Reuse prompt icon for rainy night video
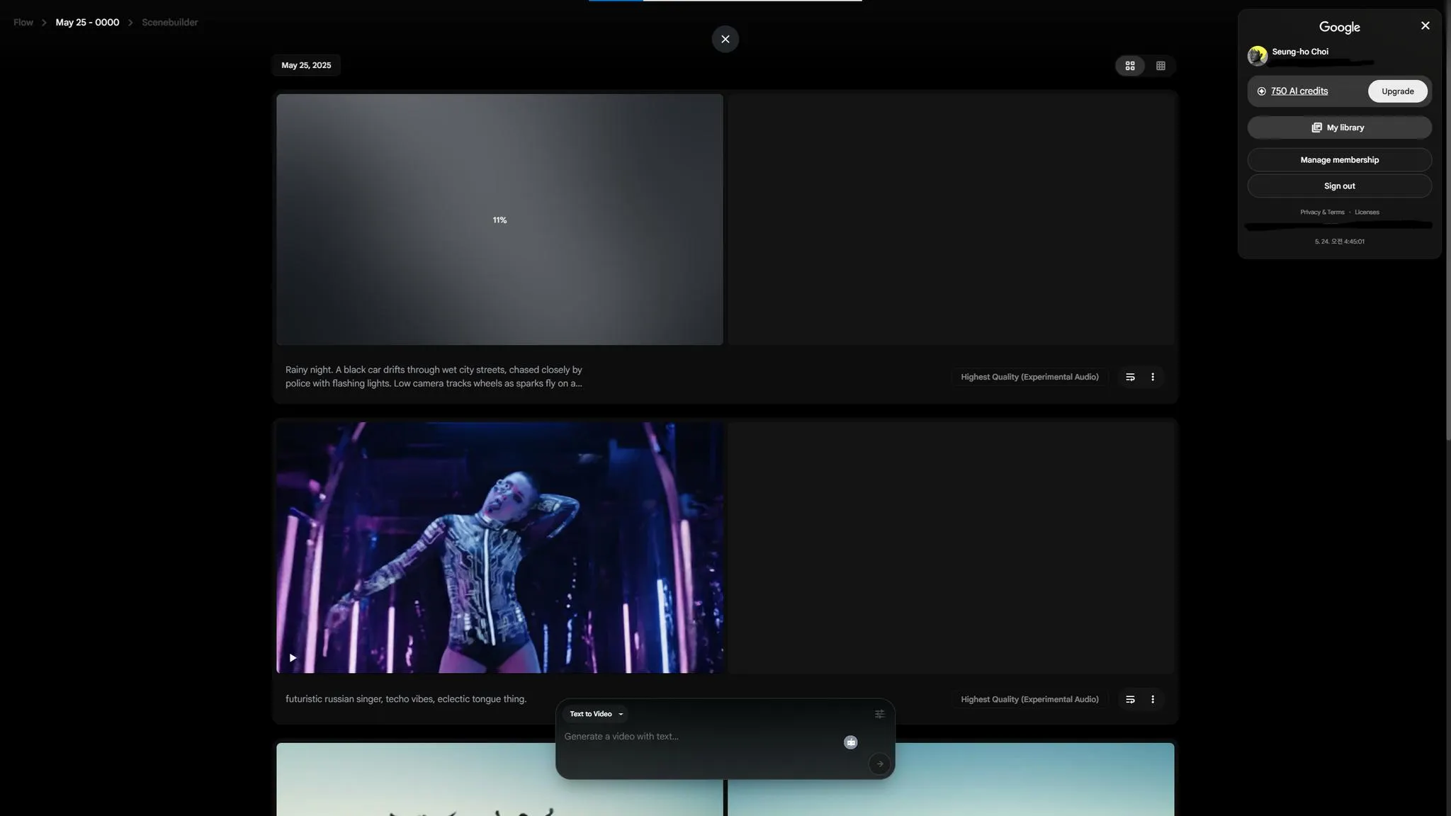The width and height of the screenshot is (1451, 816). pos(1130,377)
